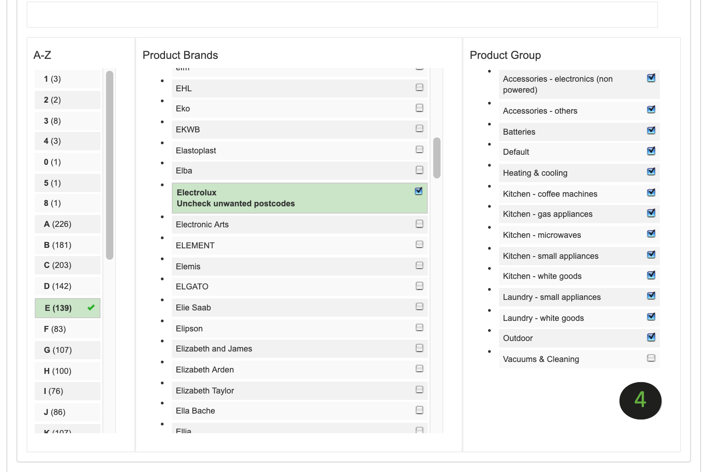Uncheck Accessories - others group checkbox
Viewport: 712px width, 472px height.
click(651, 110)
